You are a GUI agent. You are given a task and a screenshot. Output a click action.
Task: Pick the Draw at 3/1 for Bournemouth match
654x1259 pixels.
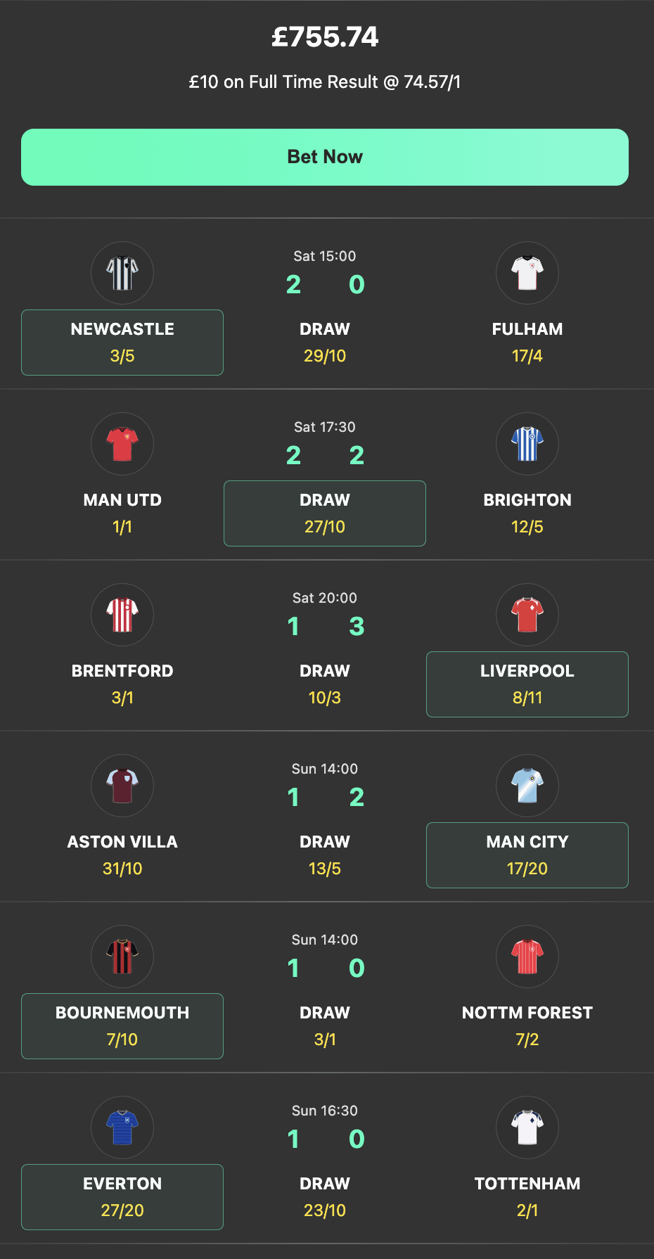point(325,1026)
